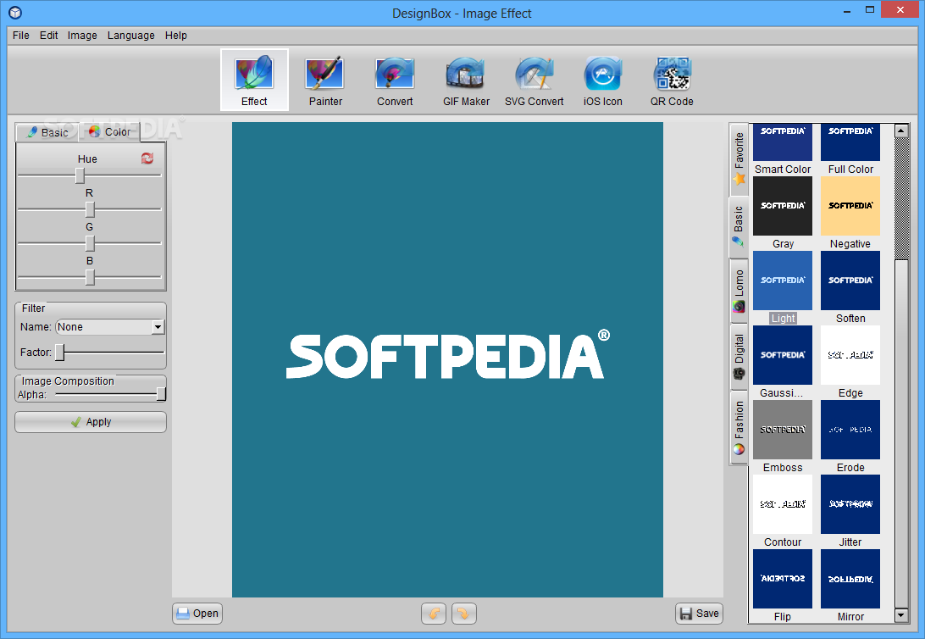Open the Image menu
Viewport: 925px width, 639px height.
tap(82, 36)
